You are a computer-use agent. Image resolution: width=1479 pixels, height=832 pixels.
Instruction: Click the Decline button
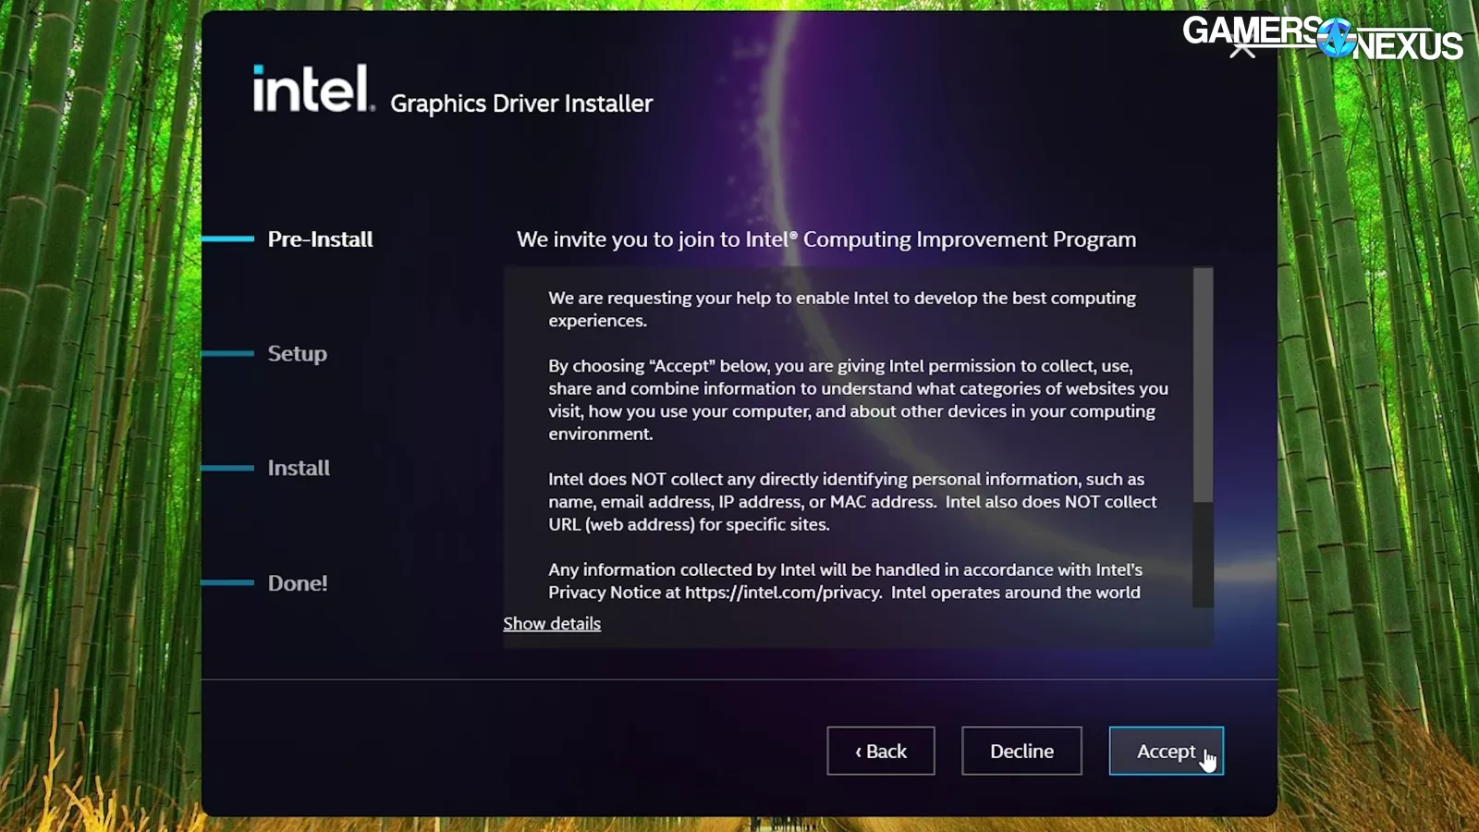click(1021, 751)
